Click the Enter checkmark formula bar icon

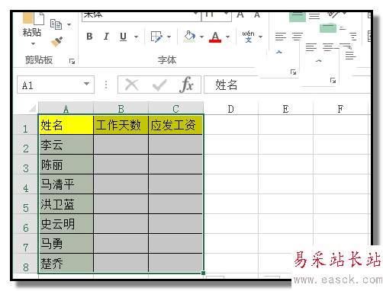coord(159,85)
